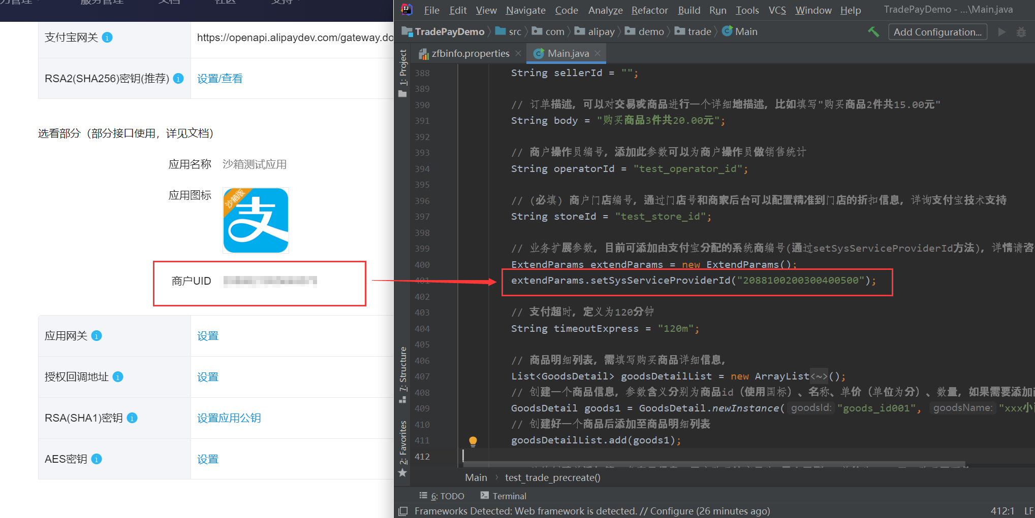1035x518 pixels.
Task: Open the Terminal tool window
Action: pos(503,496)
